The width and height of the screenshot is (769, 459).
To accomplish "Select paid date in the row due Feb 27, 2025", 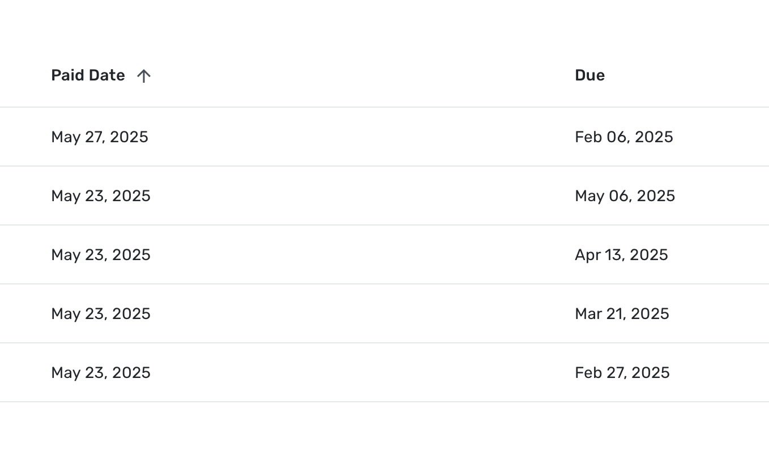I will click(101, 373).
